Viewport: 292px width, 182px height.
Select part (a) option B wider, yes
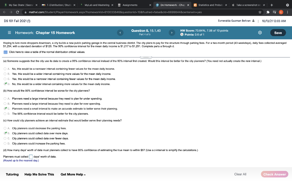[5, 74]
